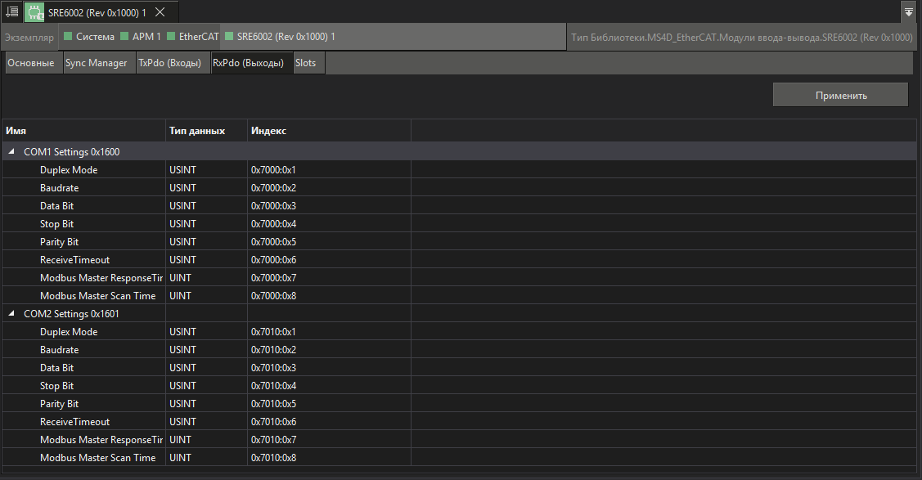Viewport: 922px width, 480px height.
Task: Select the COM1 Settings 0x1600 row
Action: [460, 151]
